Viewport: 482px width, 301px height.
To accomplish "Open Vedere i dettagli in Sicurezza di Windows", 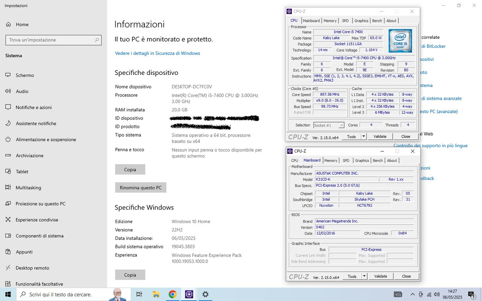I will coord(157,53).
